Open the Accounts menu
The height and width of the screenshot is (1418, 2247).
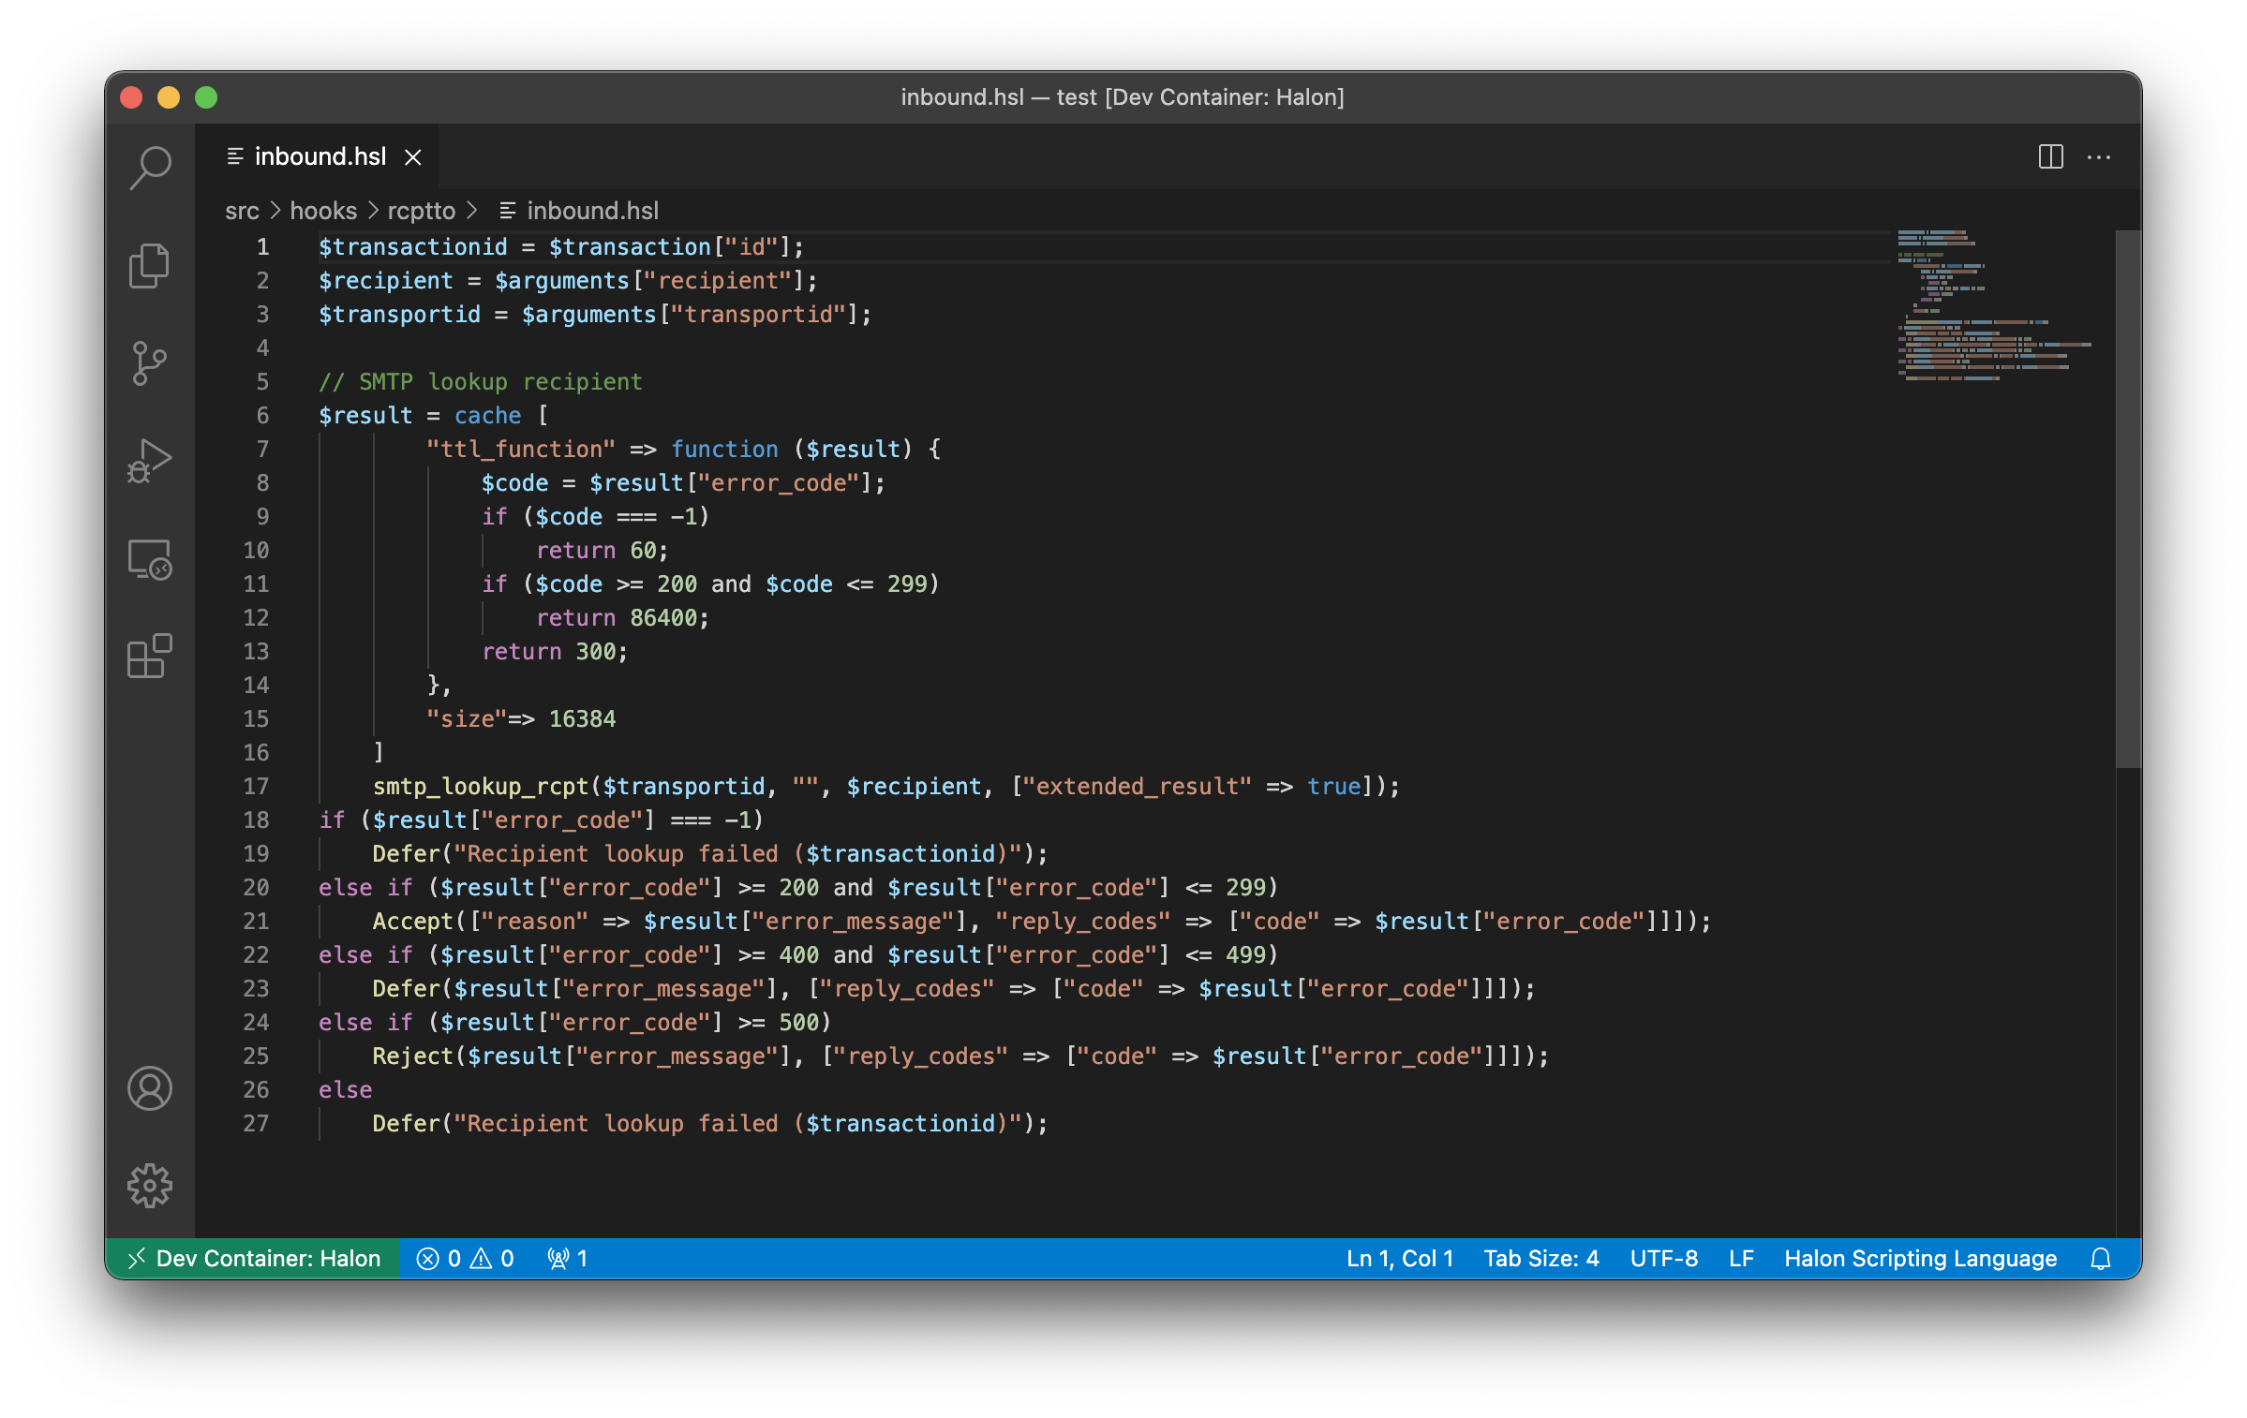[x=150, y=1088]
